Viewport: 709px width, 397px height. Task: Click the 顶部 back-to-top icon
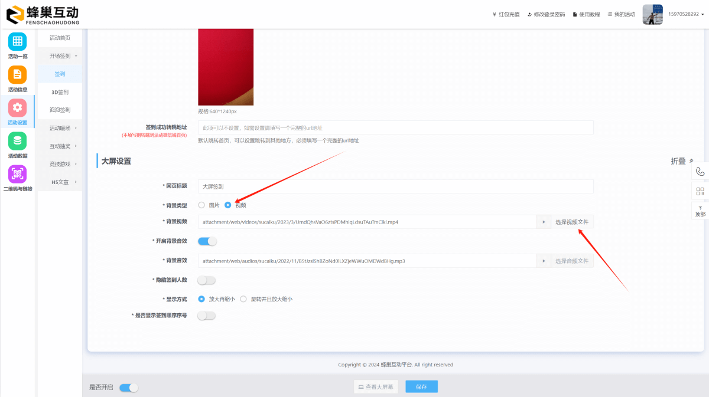click(701, 210)
